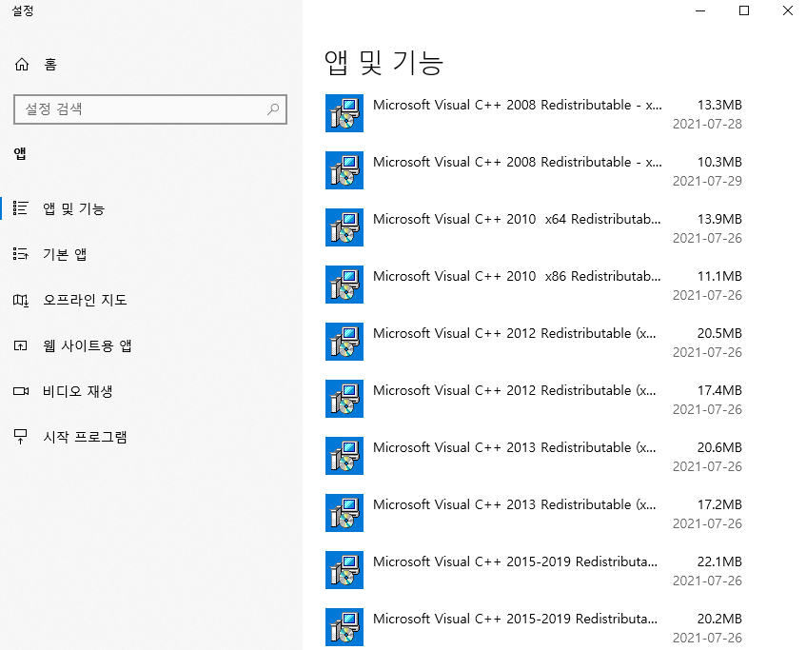Image resolution: width=806 pixels, height=650 pixels.
Task: Click the 2021-07-29 install date
Action: 707,181
